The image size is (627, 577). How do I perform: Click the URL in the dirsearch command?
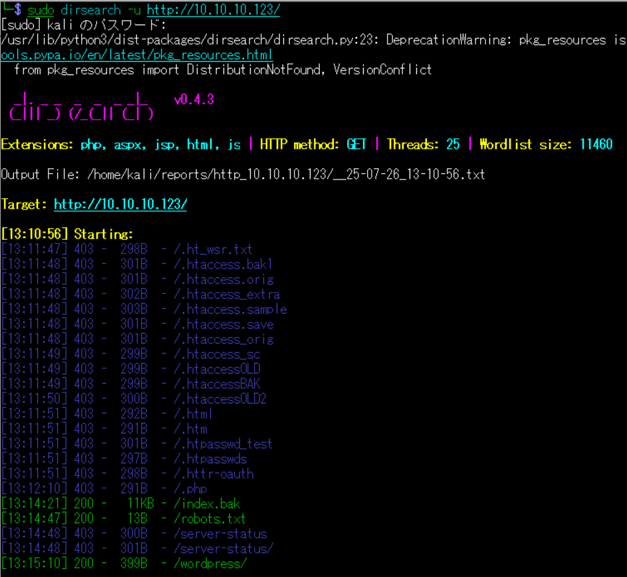pos(213,10)
